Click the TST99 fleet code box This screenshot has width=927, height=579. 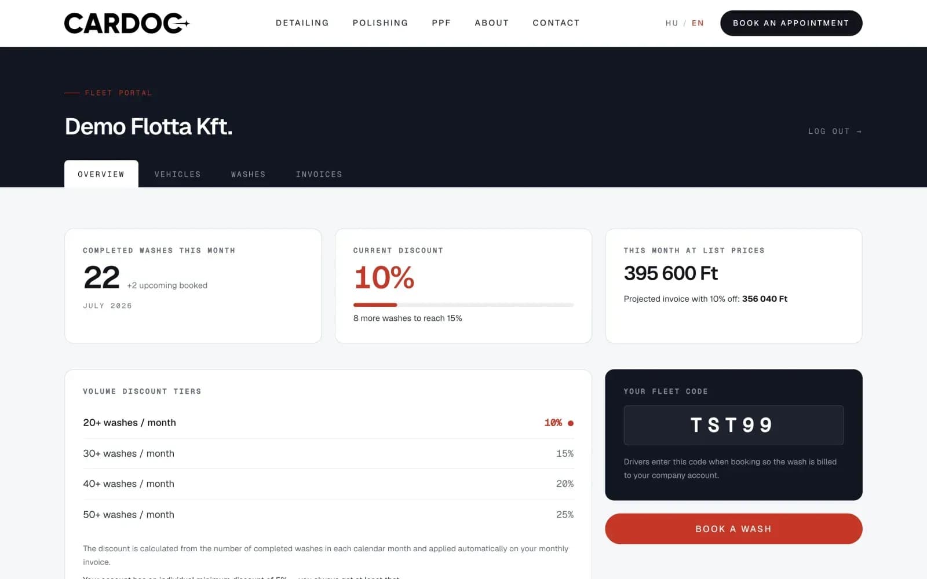(733, 425)
